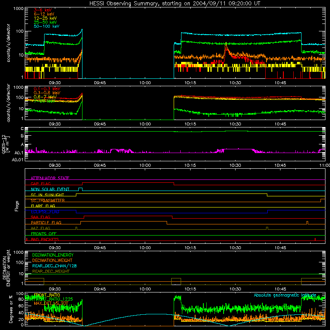This screenshot has height=330, width=330.
Task: Select the 0.1-0.3 MeV legend label
Action: [x=47, y=89]
